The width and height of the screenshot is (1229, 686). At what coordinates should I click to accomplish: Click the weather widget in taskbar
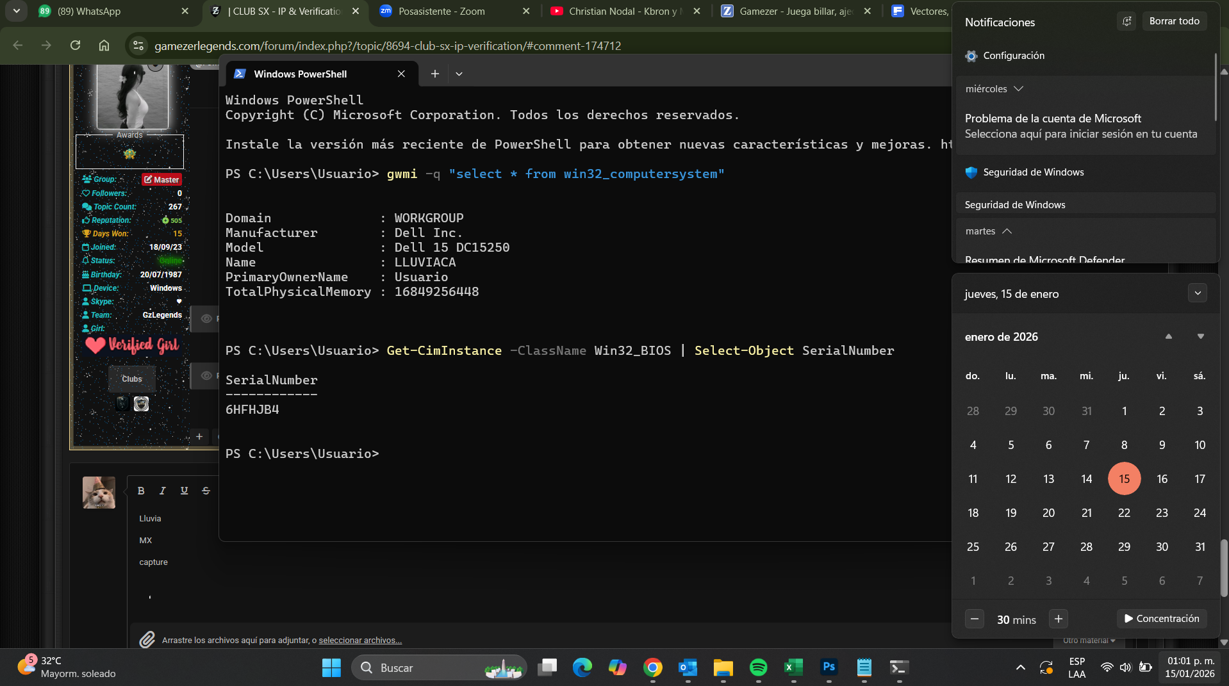[x=67, y=667]
